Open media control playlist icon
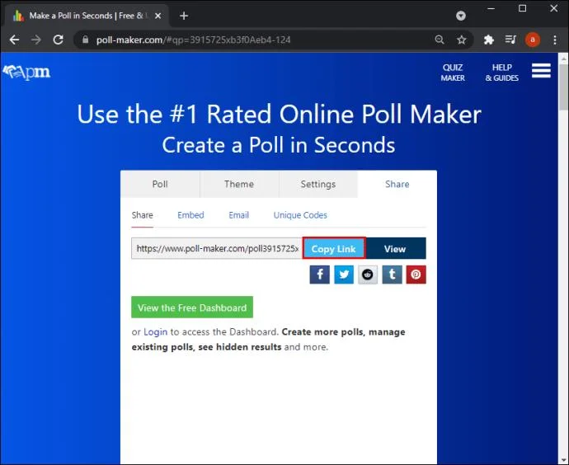The image size is (569, 465). [x=510, y=40]
